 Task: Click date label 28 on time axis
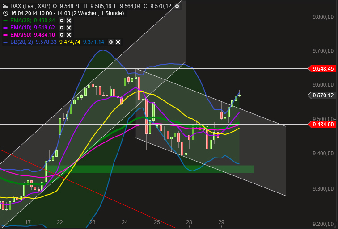coord(189,222)
